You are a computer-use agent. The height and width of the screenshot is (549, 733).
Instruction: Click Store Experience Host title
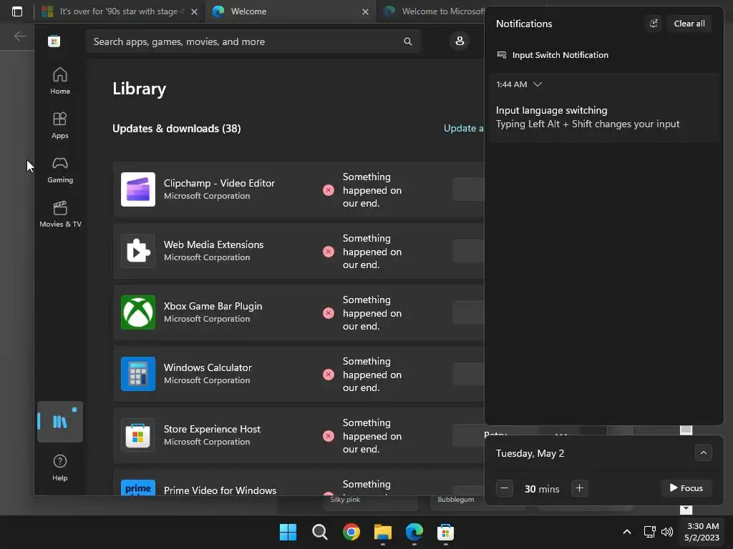(x=212, y=429)
